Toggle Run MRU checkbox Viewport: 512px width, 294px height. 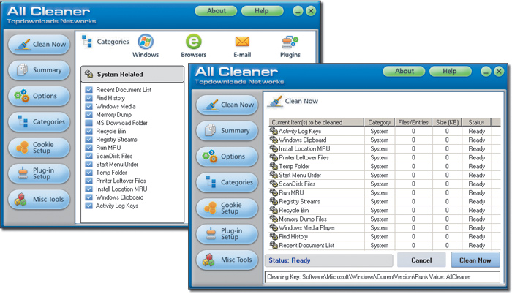click(89, 148)
